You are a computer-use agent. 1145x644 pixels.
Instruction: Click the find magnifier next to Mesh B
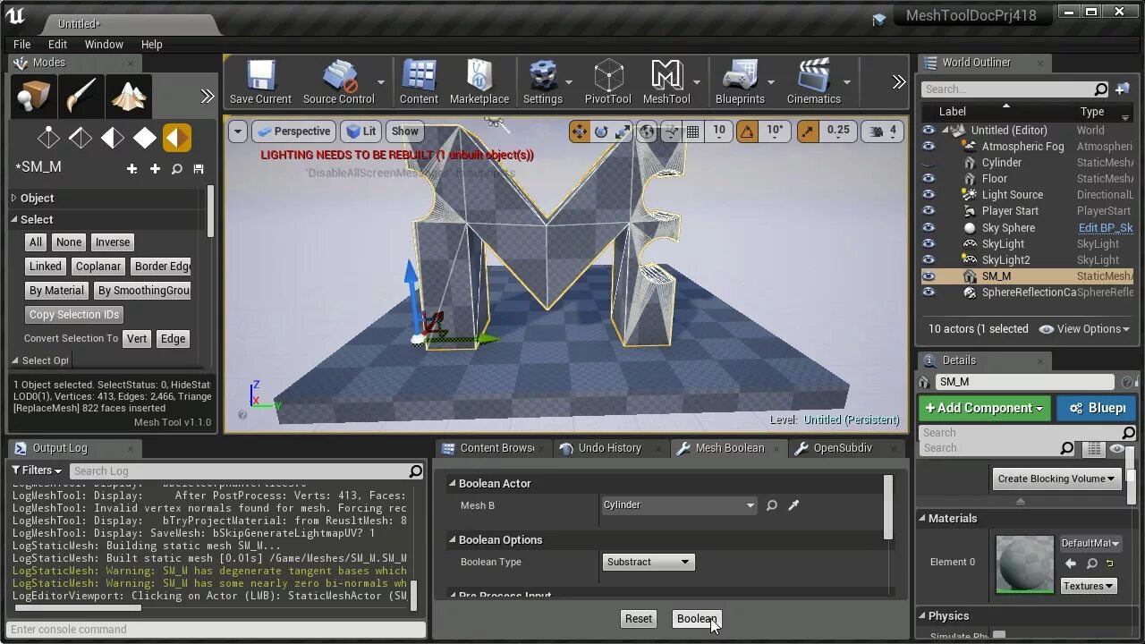[x=772, y=505]
